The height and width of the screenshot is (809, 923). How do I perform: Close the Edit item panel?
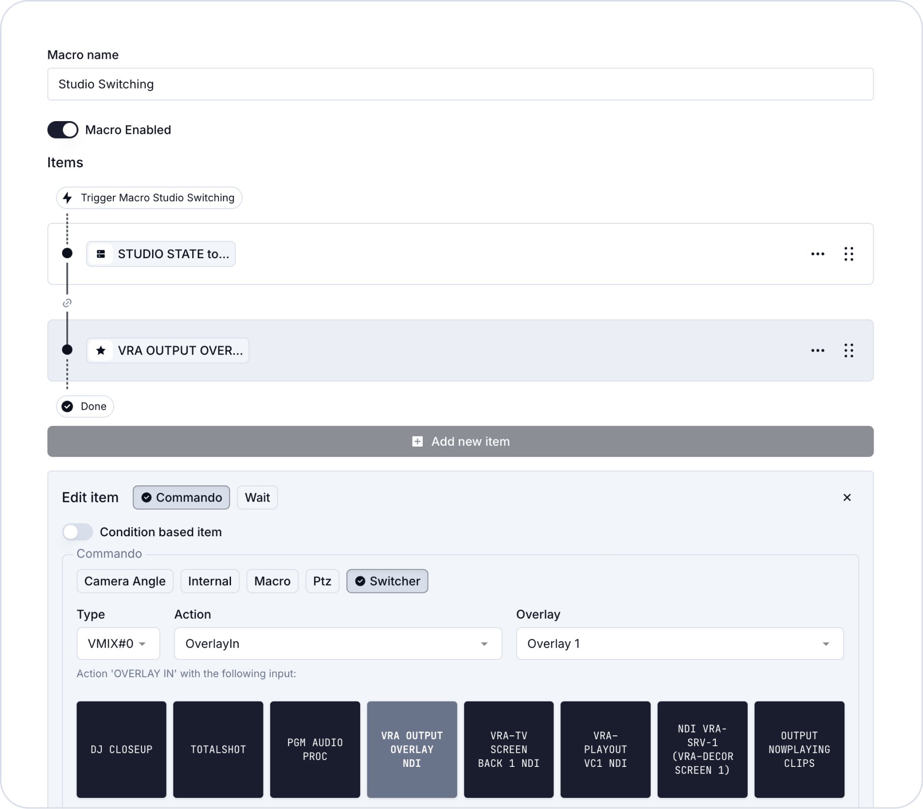[x=846, y=498]
